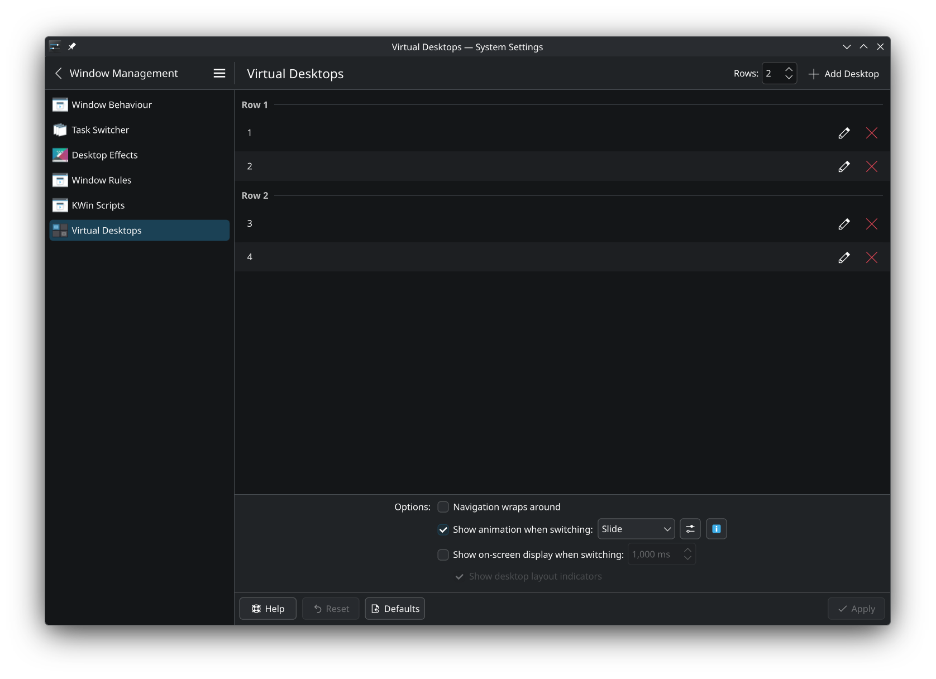Rename desktop 2 with its pencil icon

point(844,166)
